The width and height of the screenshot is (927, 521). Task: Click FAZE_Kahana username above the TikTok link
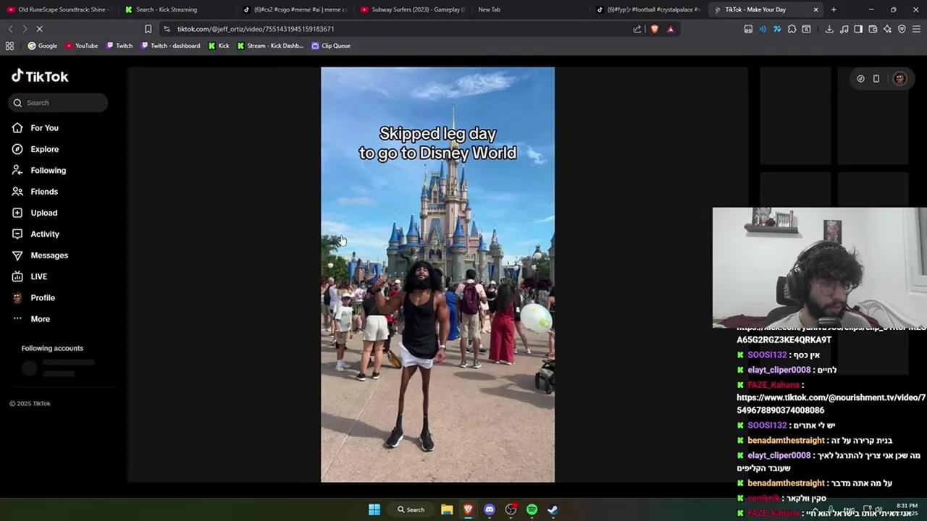tap(773, 385)
